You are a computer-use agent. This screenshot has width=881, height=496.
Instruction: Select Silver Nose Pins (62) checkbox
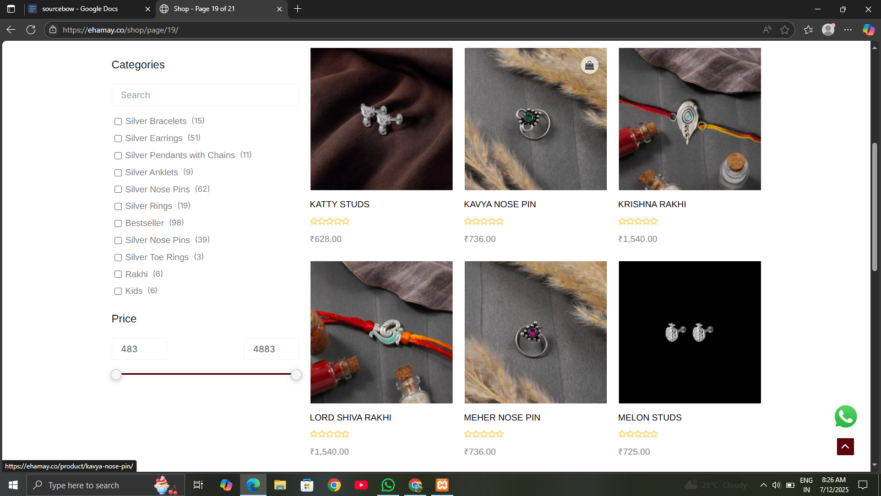pos(118,190)
